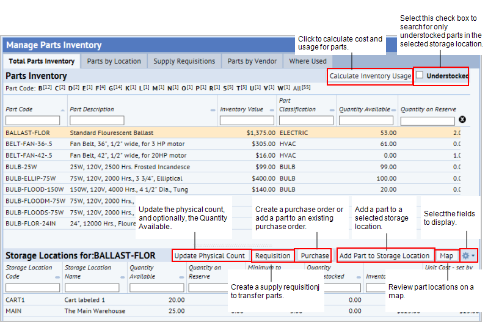Screen dimensions: 499x322
Task: Select the BULB-FLOOD-150W part row
Action: pyautogui.click(x=231, y=189)
